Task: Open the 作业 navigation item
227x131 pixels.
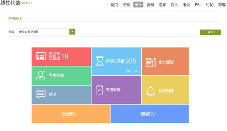Action: pyautogui.click(x=174, y=5)
